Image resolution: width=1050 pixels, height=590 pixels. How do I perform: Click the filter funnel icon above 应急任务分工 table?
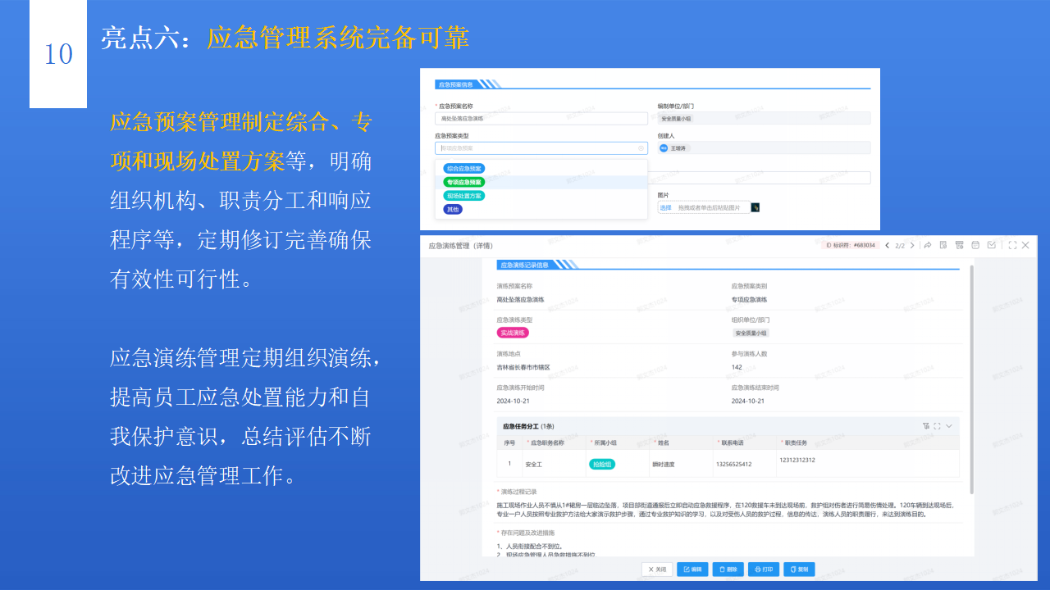pos(926,425)
